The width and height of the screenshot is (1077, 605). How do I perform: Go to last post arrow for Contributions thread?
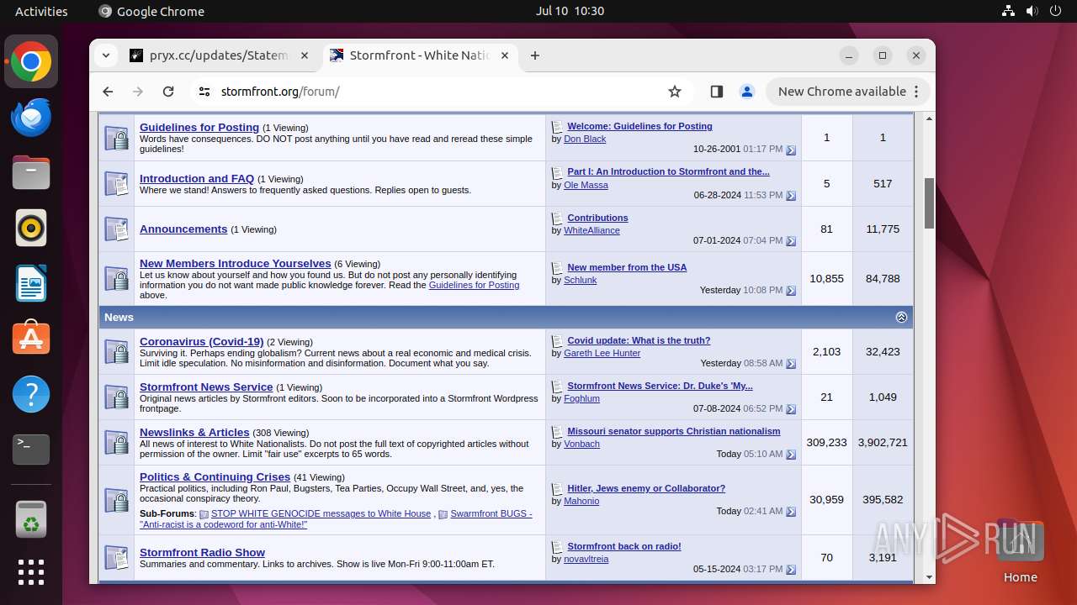tap(791, 241)
